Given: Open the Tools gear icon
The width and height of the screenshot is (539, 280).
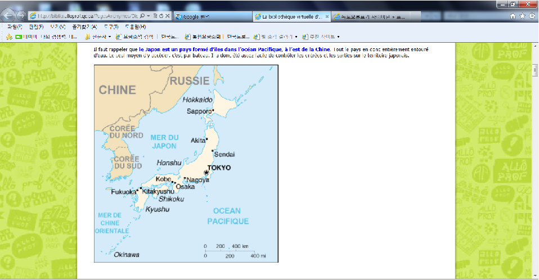Looking at the screenshot, I should 532,16.
